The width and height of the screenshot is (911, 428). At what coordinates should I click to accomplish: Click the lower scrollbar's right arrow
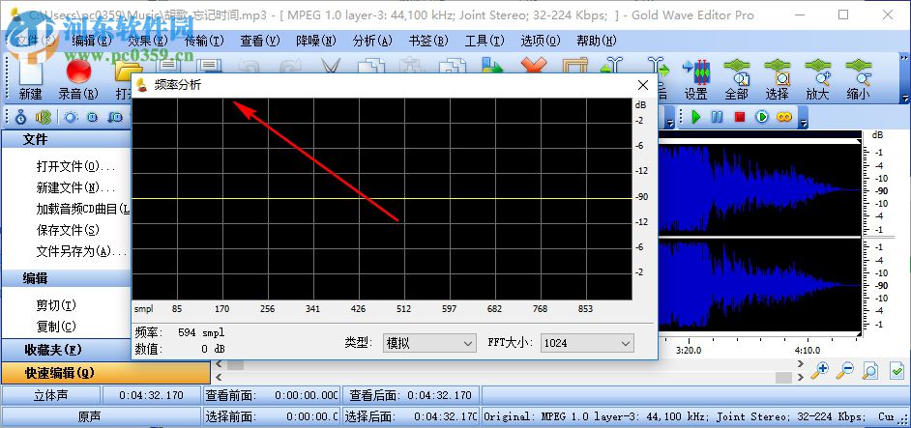pyautogui.click(x=801, y=376)
